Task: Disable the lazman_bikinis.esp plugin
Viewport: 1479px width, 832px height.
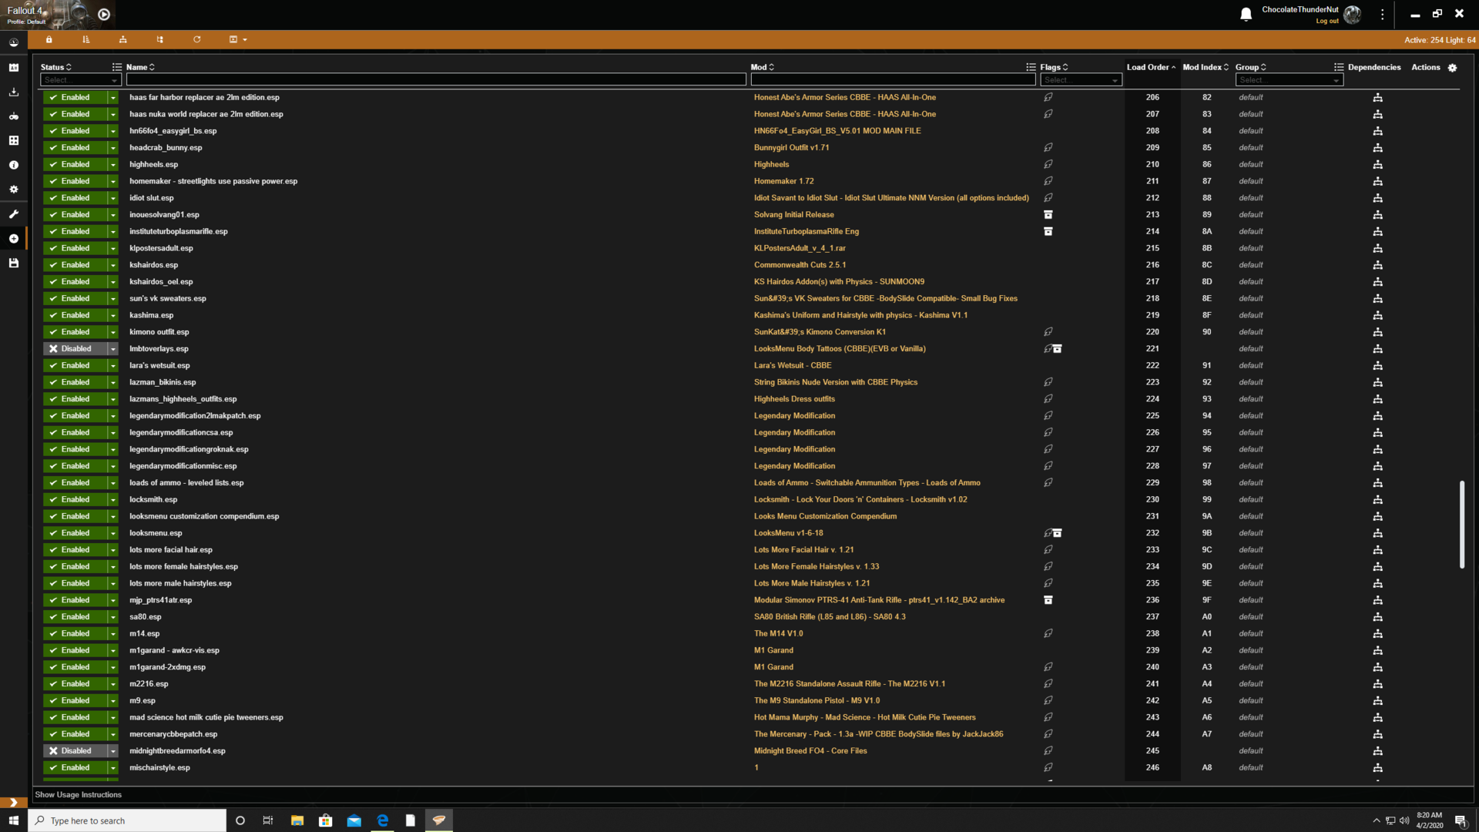Action: pos(75,383)
